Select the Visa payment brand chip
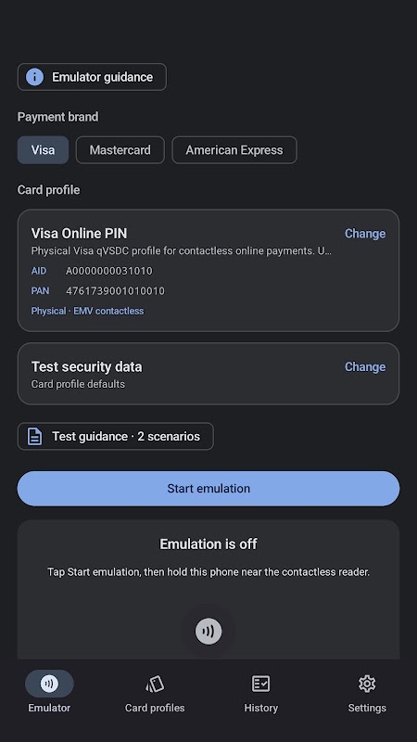 [x=43, y=150]
